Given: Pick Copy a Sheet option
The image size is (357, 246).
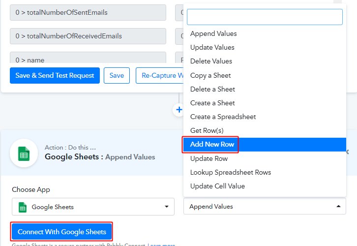Looking at the screenshot, I should pyautogui.click(x=265, y=75).
